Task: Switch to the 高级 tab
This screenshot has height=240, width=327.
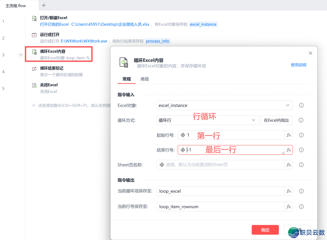Action: (145, 79)
